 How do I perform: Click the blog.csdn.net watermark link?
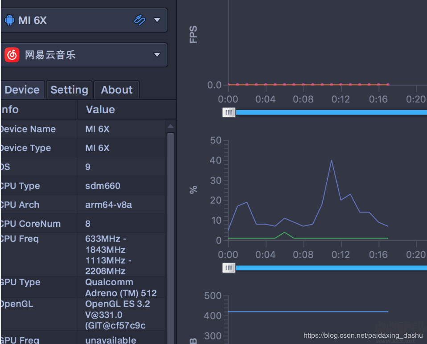coord(363,335)
